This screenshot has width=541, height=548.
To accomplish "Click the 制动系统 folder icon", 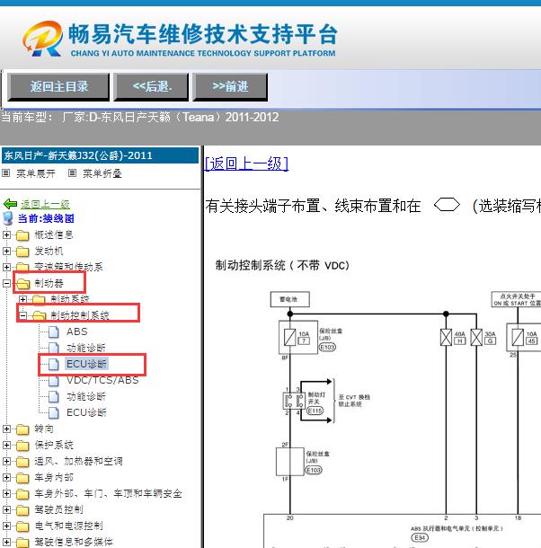I will (x=39, y=299).
